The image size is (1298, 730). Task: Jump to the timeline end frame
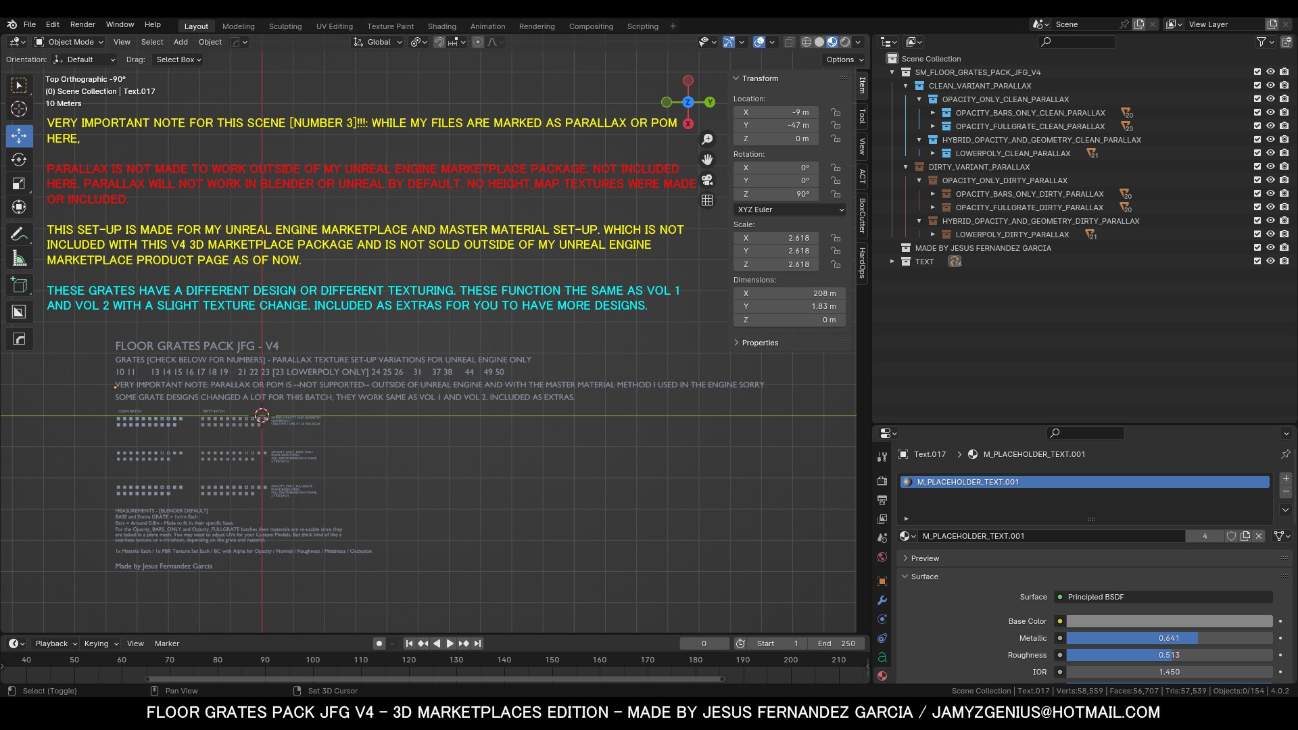click(x=478, y=643)
